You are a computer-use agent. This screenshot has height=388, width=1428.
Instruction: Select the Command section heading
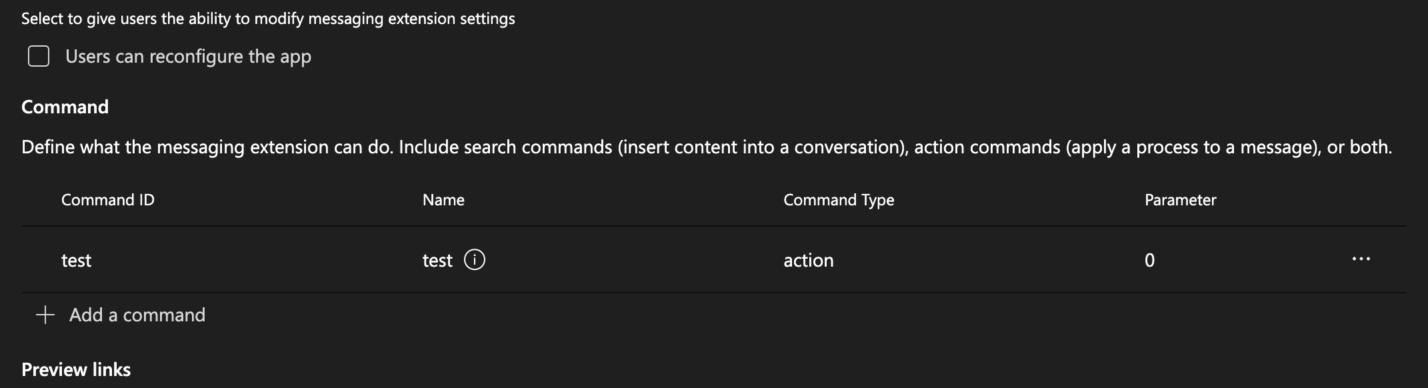pos(65,106)
